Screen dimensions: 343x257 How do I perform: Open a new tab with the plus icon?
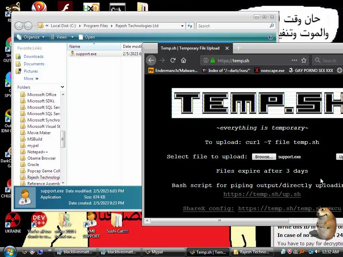click(x=238, y=48)
